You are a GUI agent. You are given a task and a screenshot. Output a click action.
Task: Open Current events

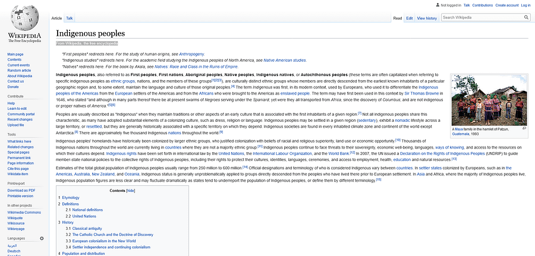18,65
